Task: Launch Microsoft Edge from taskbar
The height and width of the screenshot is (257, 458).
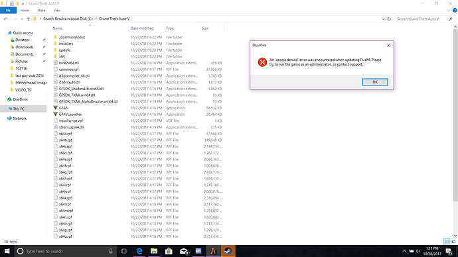Action: pyautogui.click(x=139, y=251)
